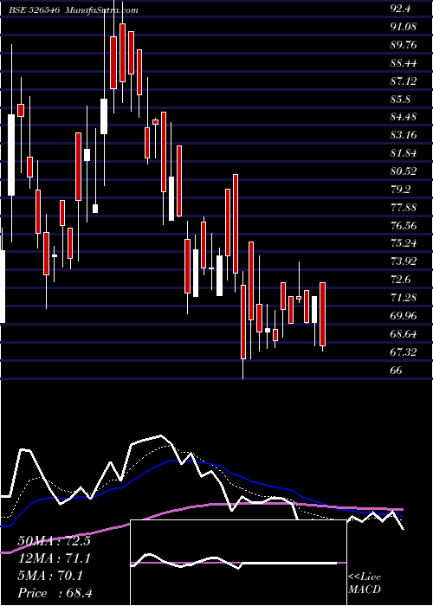The width and height of the screenshot is (433, 606).
Task: Select the 83.16 price axis label
Action: pos(404,135)
